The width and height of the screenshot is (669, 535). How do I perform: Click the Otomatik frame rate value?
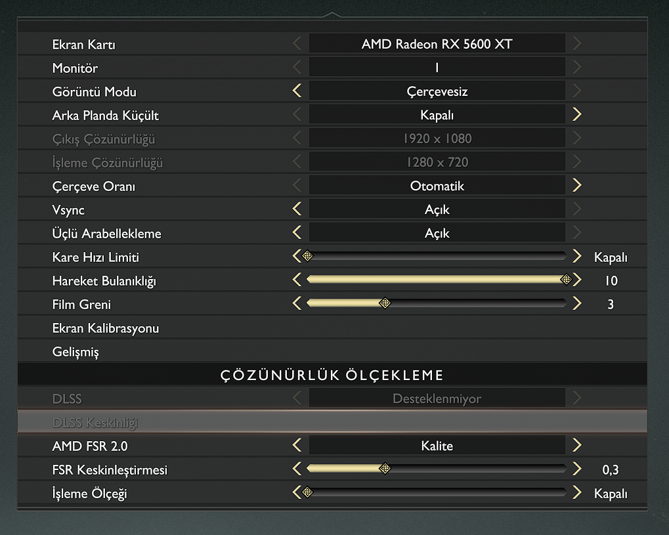click(x=437, y=186)
